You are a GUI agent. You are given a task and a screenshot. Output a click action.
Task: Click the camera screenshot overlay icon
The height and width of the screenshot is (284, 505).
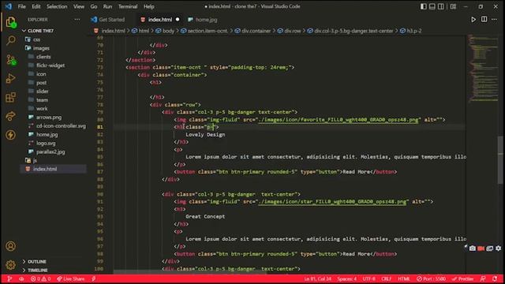click(x=472, y=248)
